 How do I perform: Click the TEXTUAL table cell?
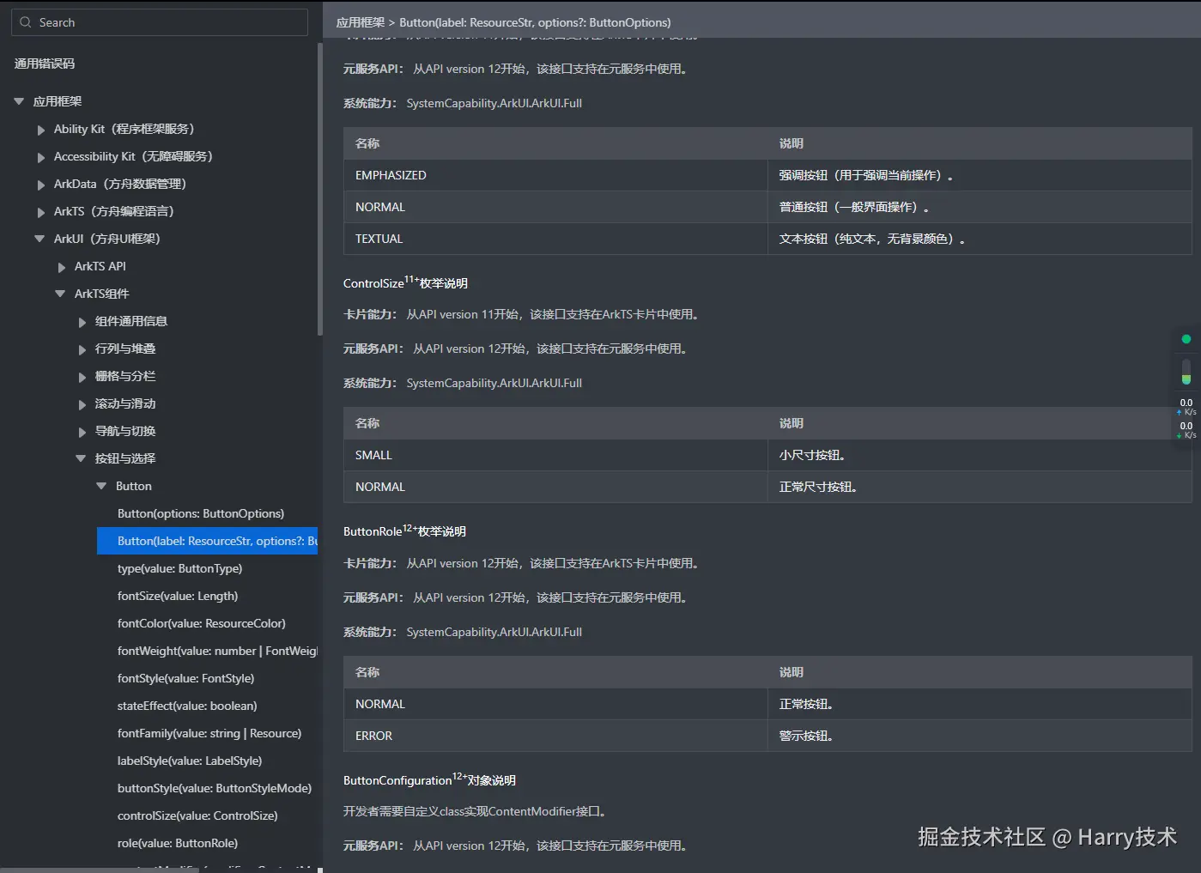(x=555, y=239)
